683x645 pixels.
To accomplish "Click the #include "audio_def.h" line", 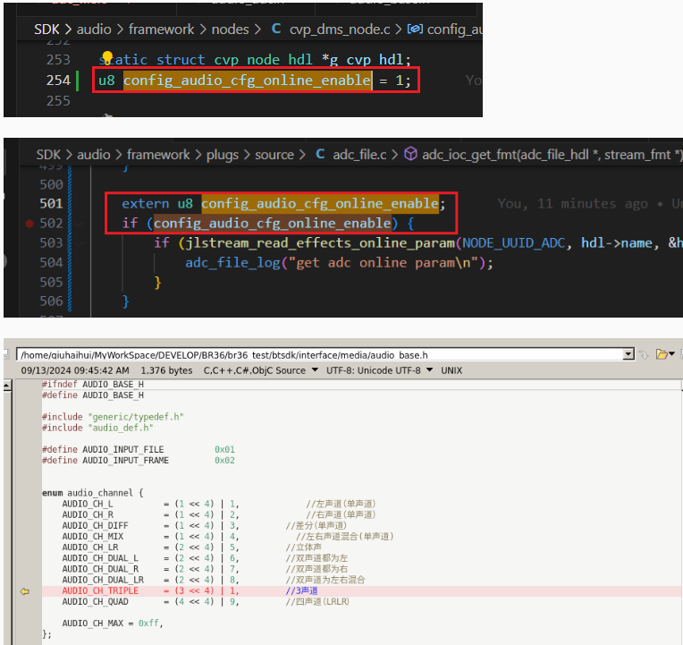I will click(97, 428).
